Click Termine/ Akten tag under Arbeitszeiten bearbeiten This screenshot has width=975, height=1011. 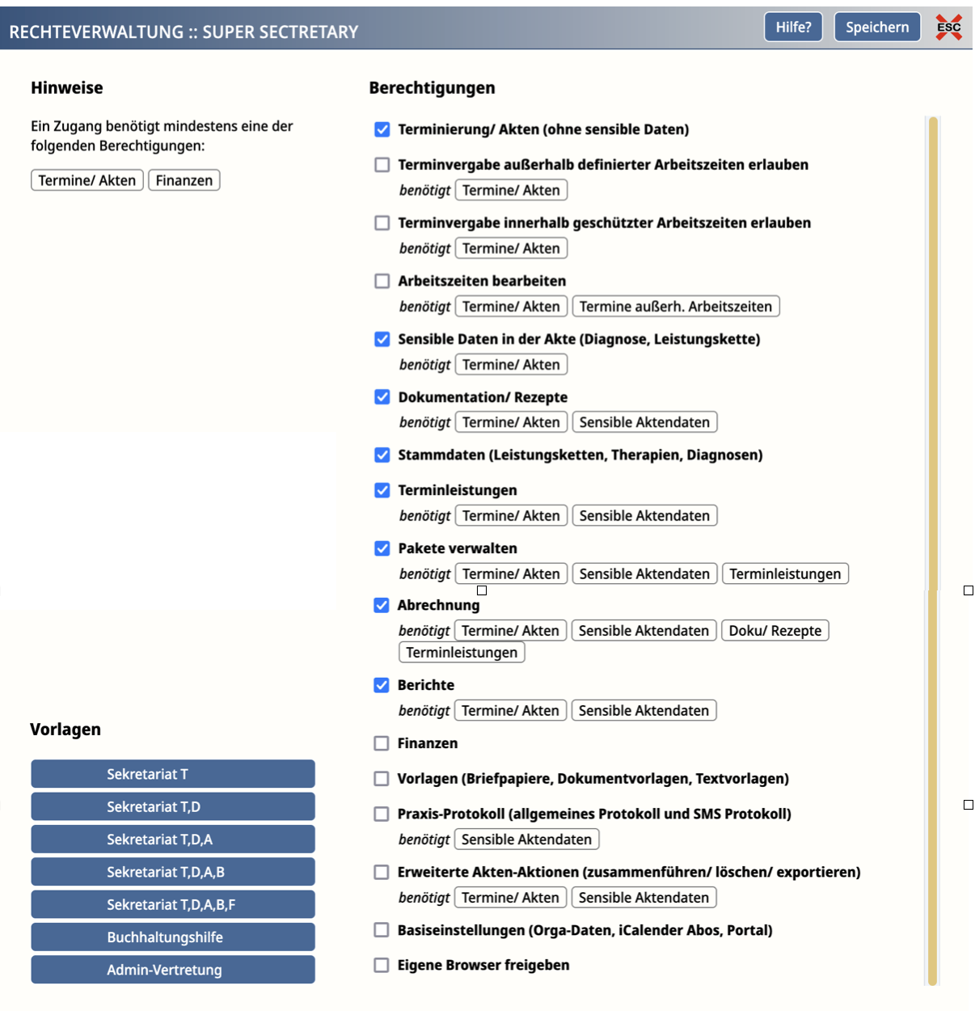point(511,307)
